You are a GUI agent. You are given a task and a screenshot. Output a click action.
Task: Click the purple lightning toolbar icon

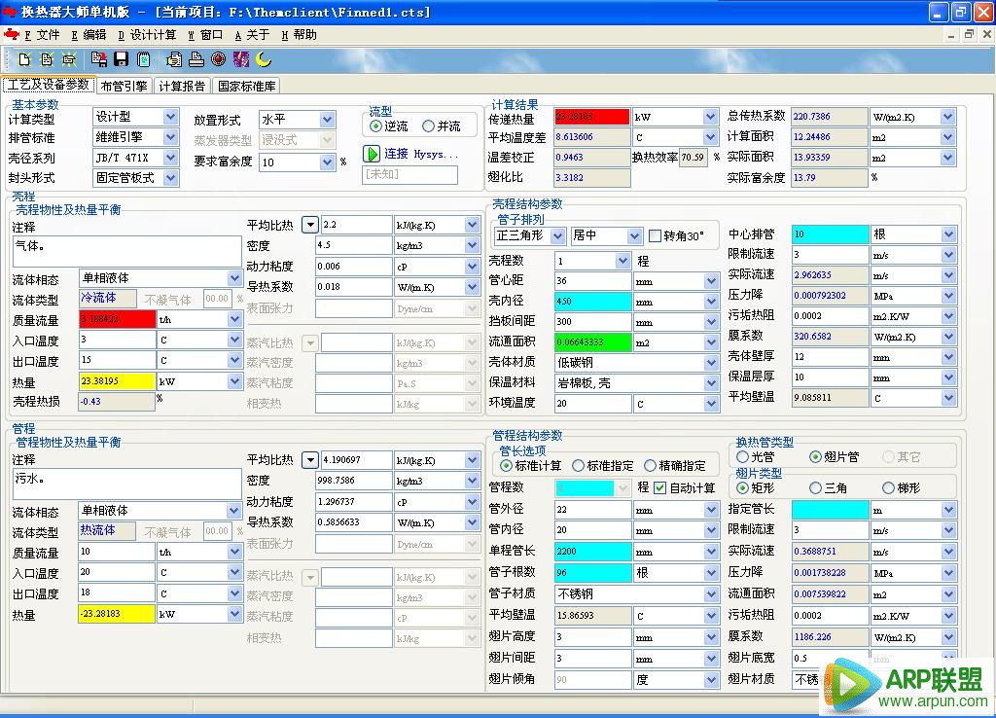tap(241, 59)
